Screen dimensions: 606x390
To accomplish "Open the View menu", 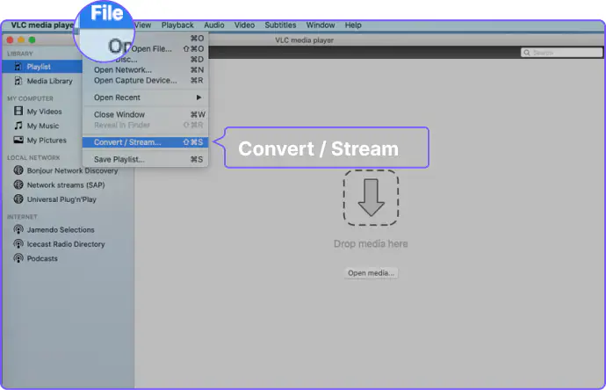I will pyautogui.click(x=142, y=25).
